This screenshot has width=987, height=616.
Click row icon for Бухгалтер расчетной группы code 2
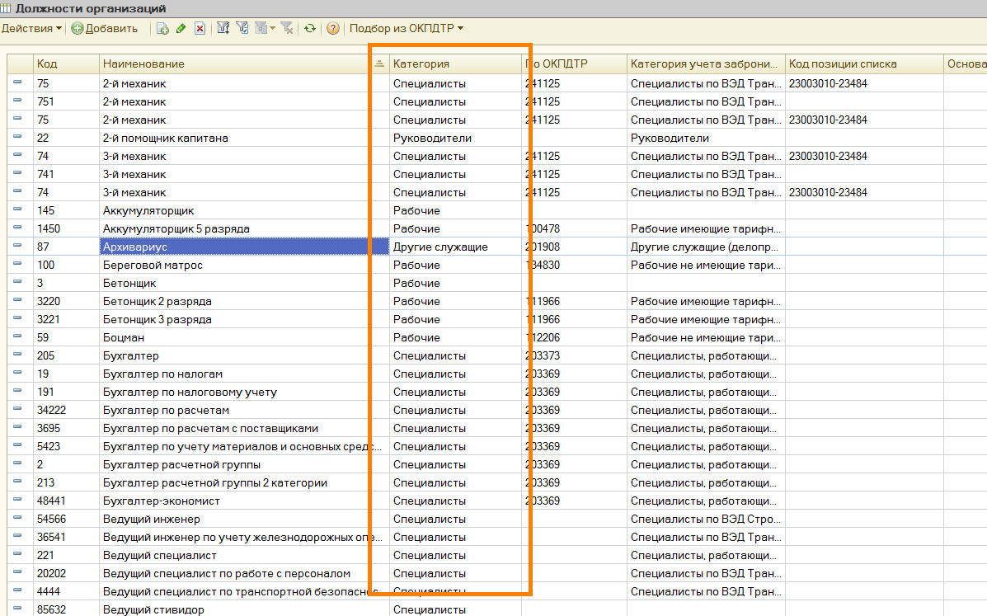pos(17,463)
